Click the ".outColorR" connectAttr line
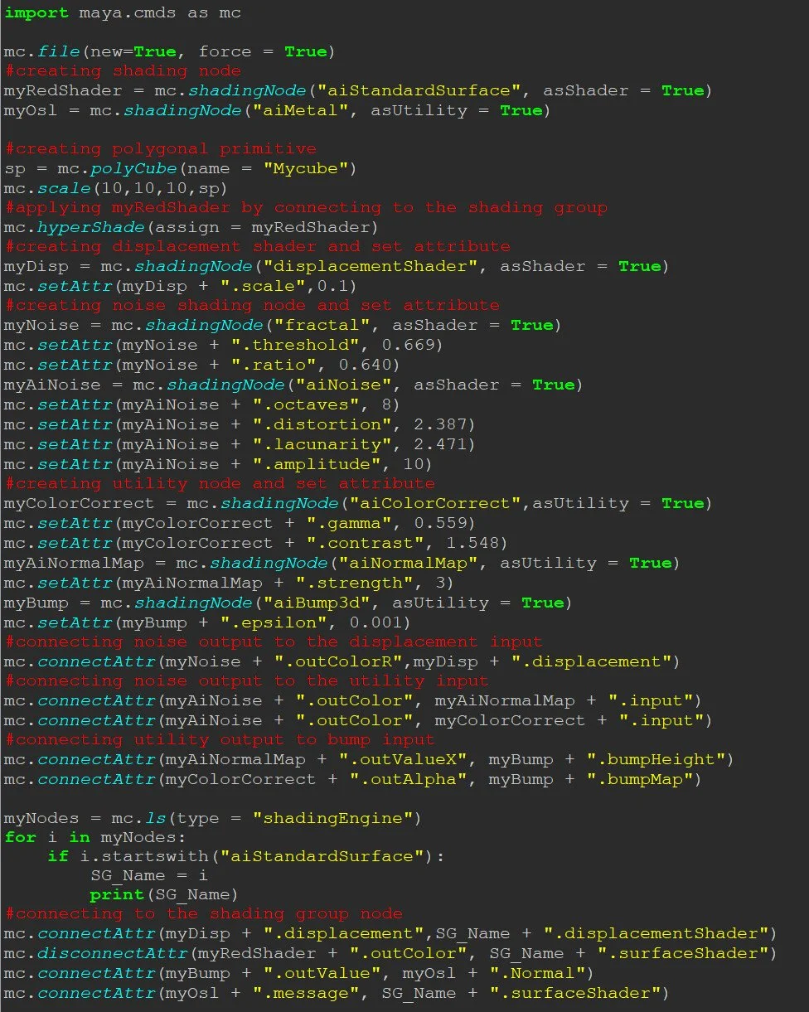The height and width of the screenshot is (1012, 809). [342, 661]
